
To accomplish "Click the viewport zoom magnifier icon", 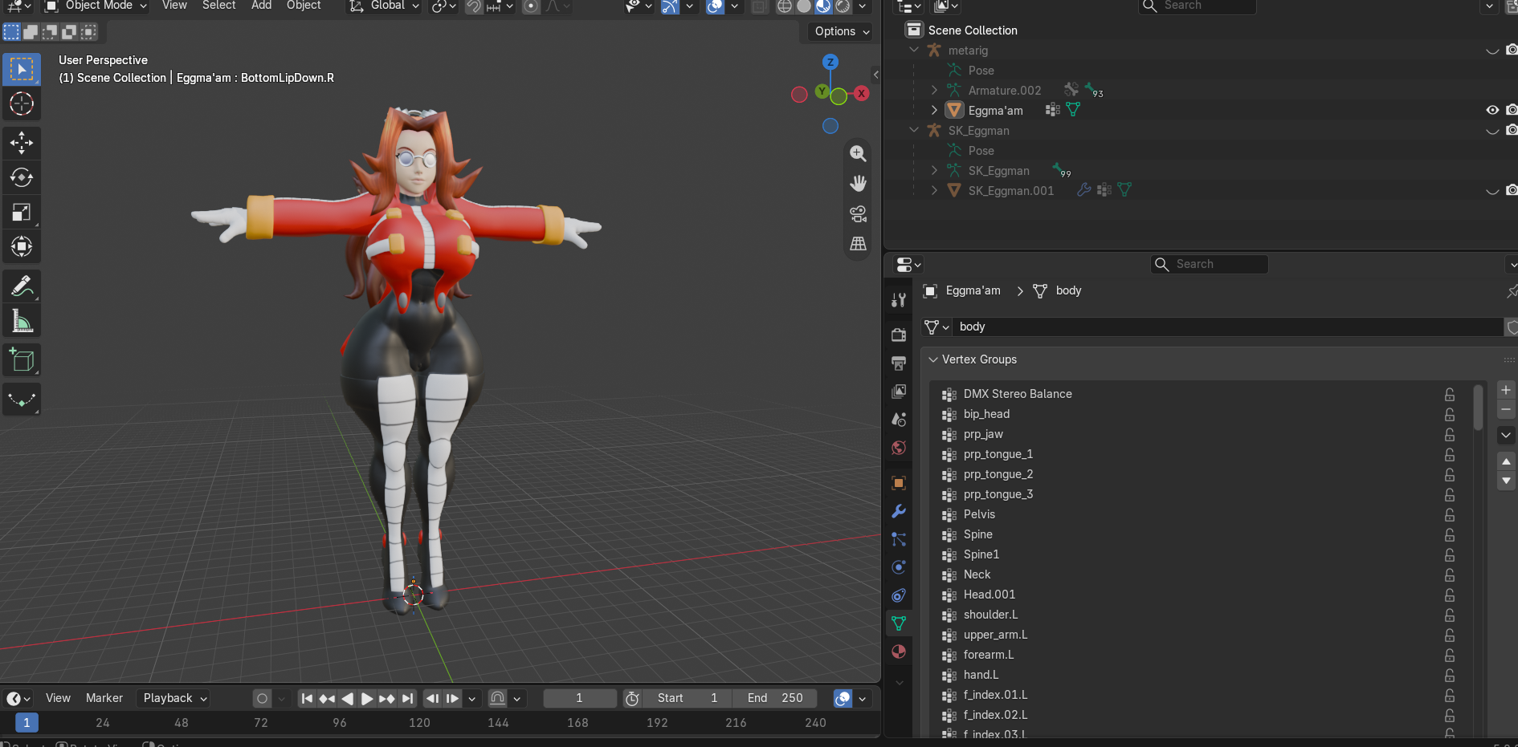I will tap(858, 153).
